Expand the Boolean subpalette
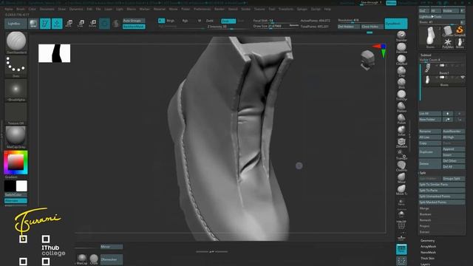This screenshot has width=473, height=266. (426, 214)
